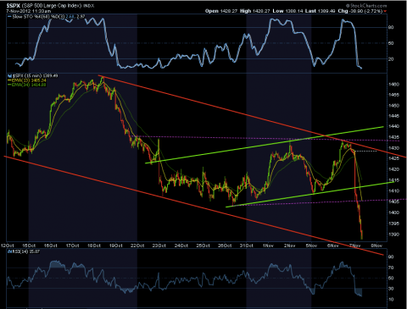407x309 pixels.
Task: Click the 6Nov date axis label
Action: click(333, 246)
